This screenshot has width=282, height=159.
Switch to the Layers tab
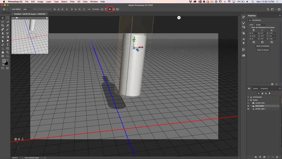255,89
